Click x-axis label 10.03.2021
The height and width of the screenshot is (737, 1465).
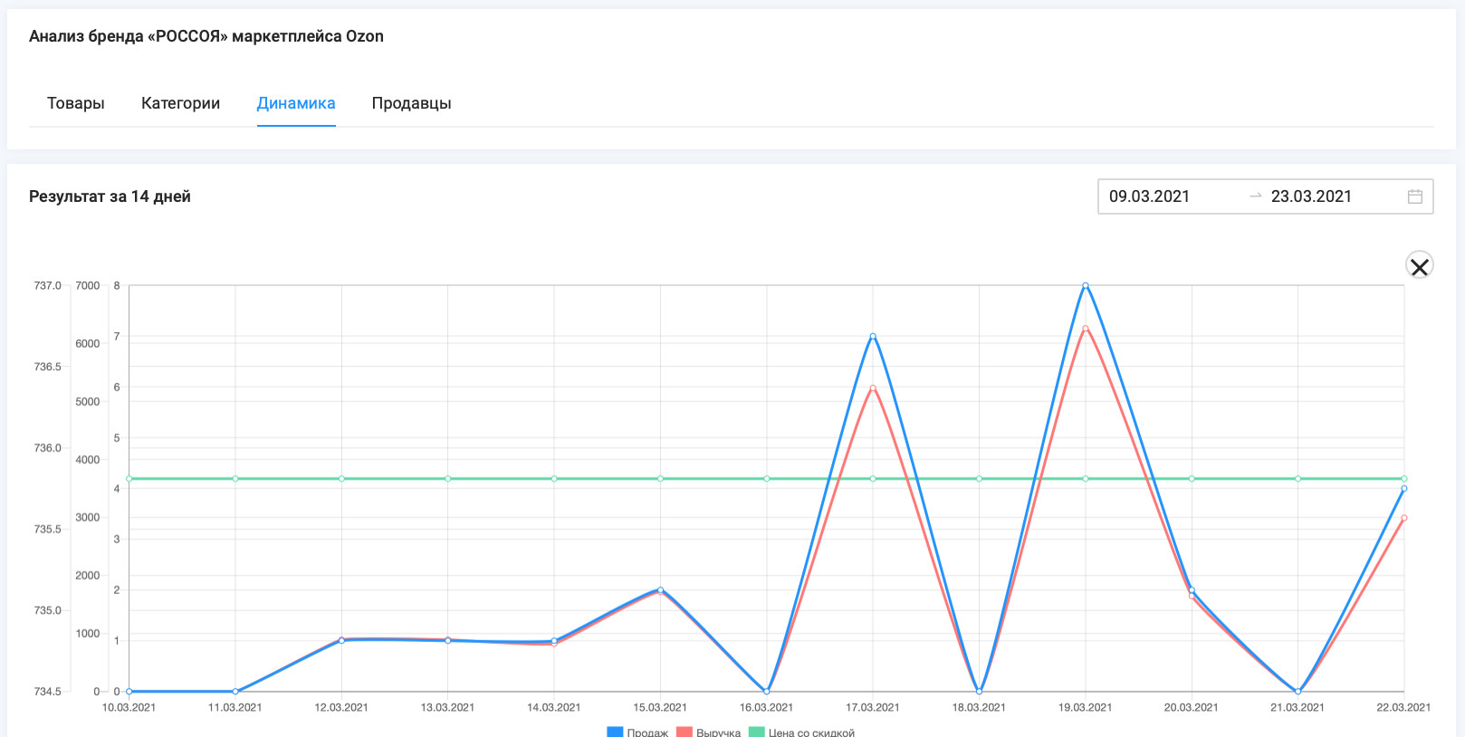pyautogui.click(x=129, y=707)
